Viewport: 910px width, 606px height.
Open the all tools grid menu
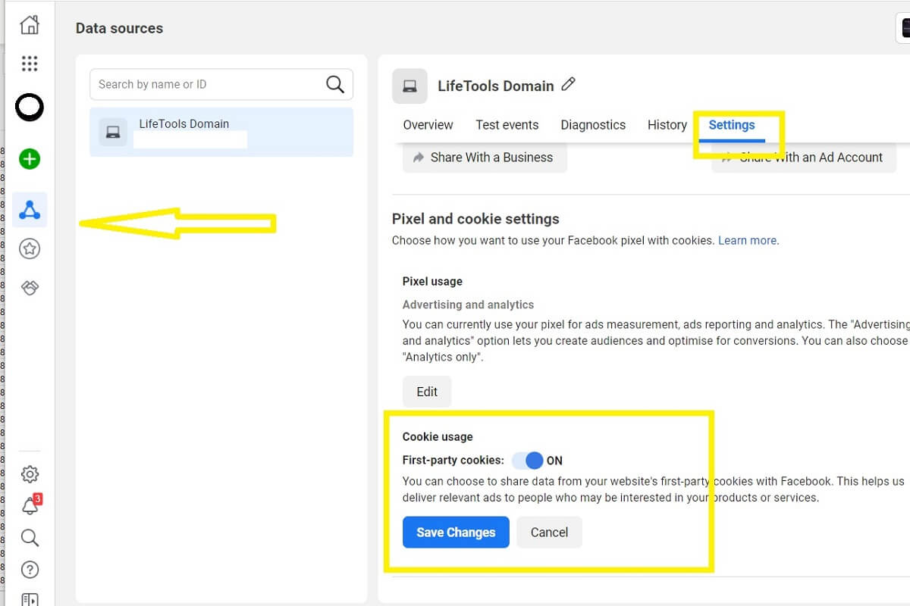click(x=30, y=64)
